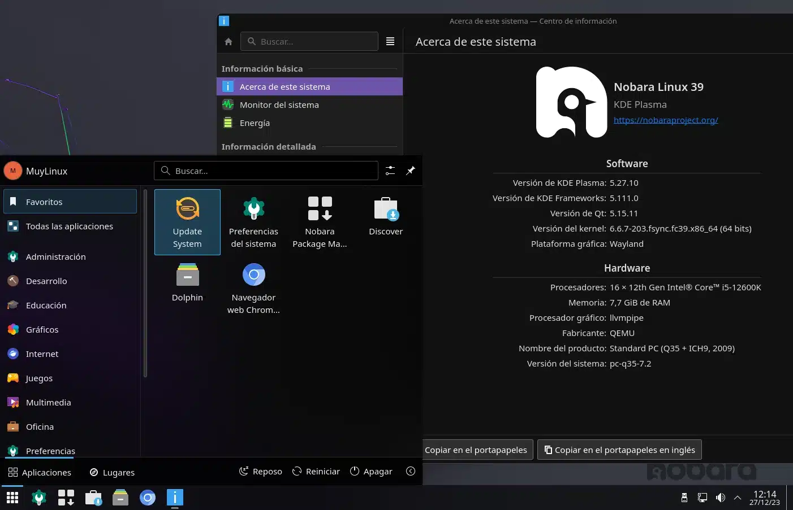Switch to the Lugares tab
Image resolution: width=793 pixels, height=510 pixels.
(112, 472)
